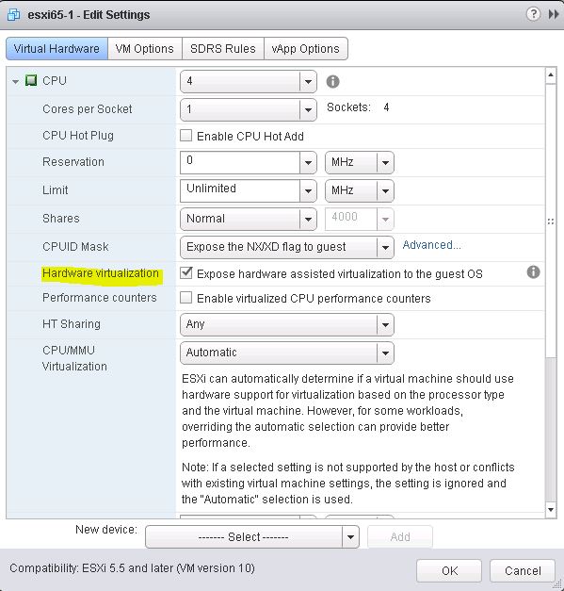564x591 pixels.
Task: Collapse the CPU section expander
Action: [15, 81]
